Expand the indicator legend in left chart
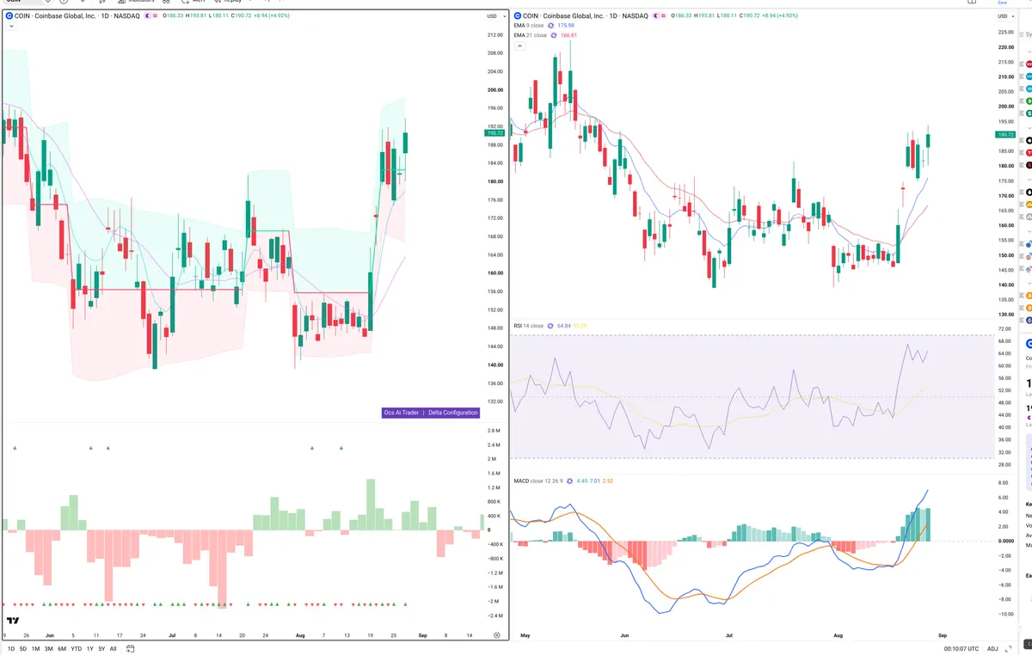This screenshot has height=655, width=1032. coord(12,27)
